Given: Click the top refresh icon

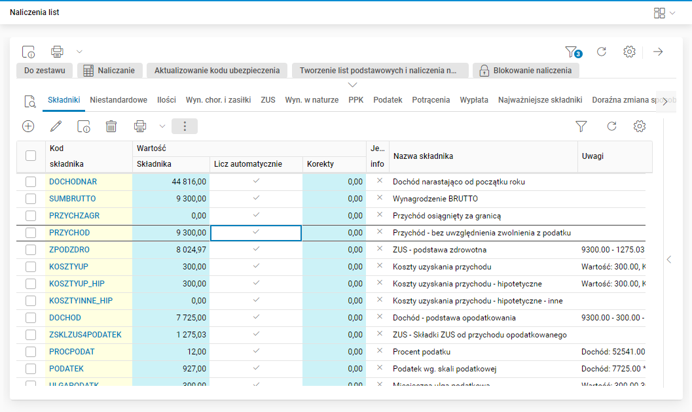Looking at the screenshot, I should point(602,52).
